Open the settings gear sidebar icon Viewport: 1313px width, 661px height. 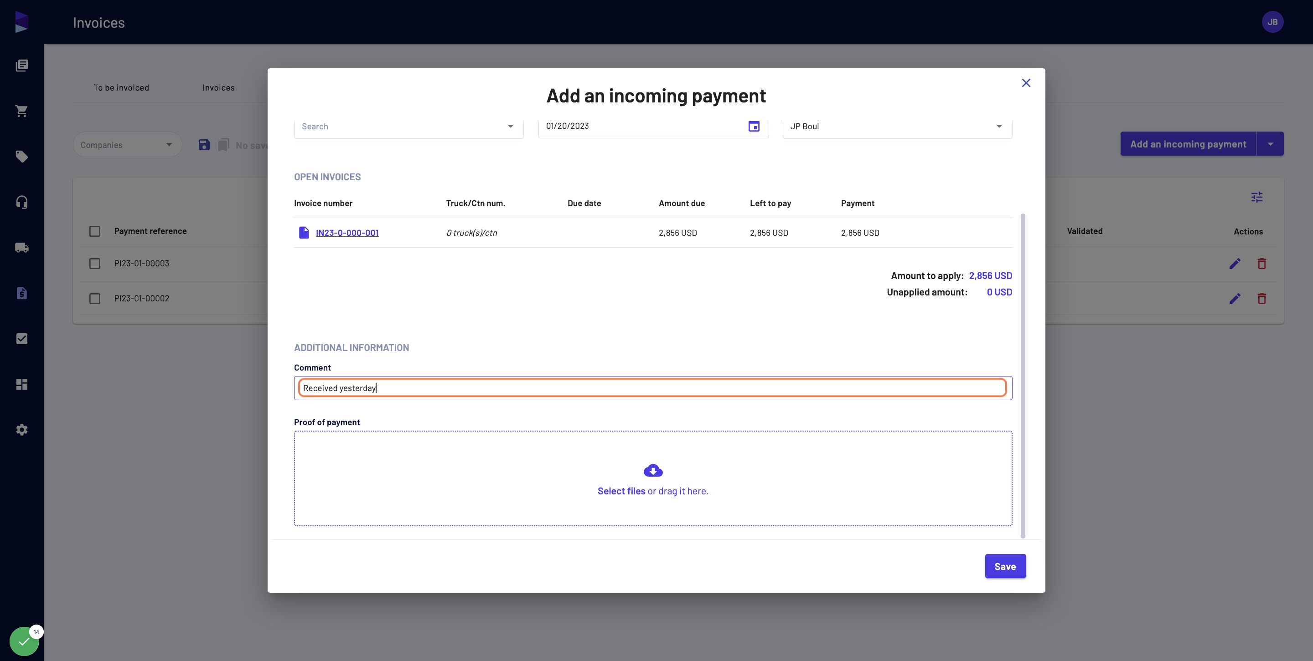pyautogui.click(x=21, y=430)
